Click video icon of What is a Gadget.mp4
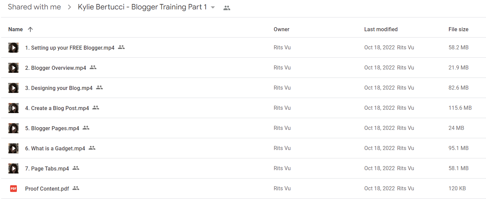The width and height of the screenshot is (486, 201). click(13, 148)
